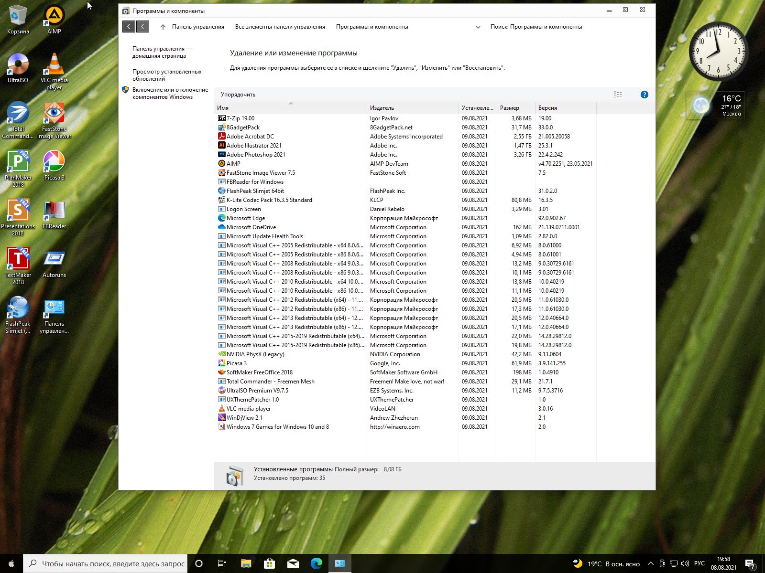The width and height of the screenshot is (765, 573).
Task: Sort list by Издатель column
Action: coord(382,108)
